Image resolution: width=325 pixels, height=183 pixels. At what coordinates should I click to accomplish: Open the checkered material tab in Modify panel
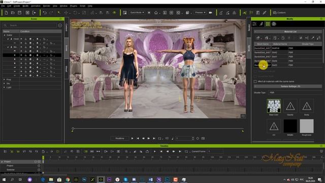(x=268, y=24)
